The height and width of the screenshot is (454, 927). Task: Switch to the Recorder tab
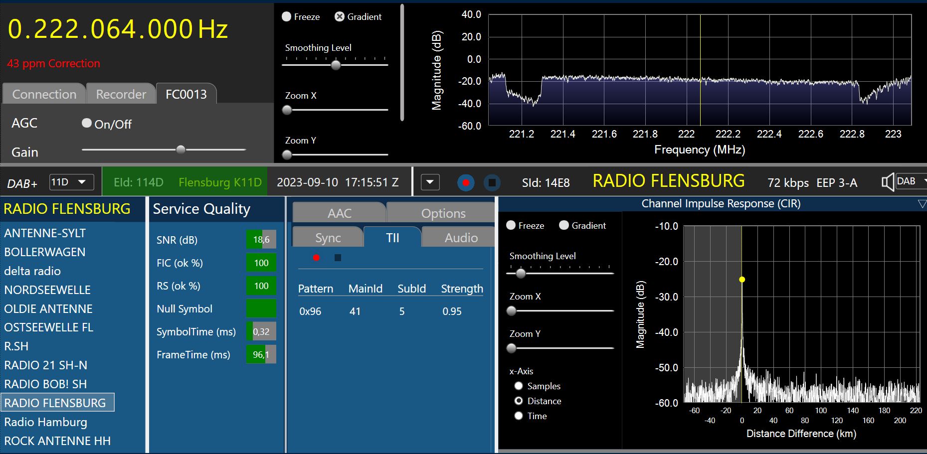point(121,94)
